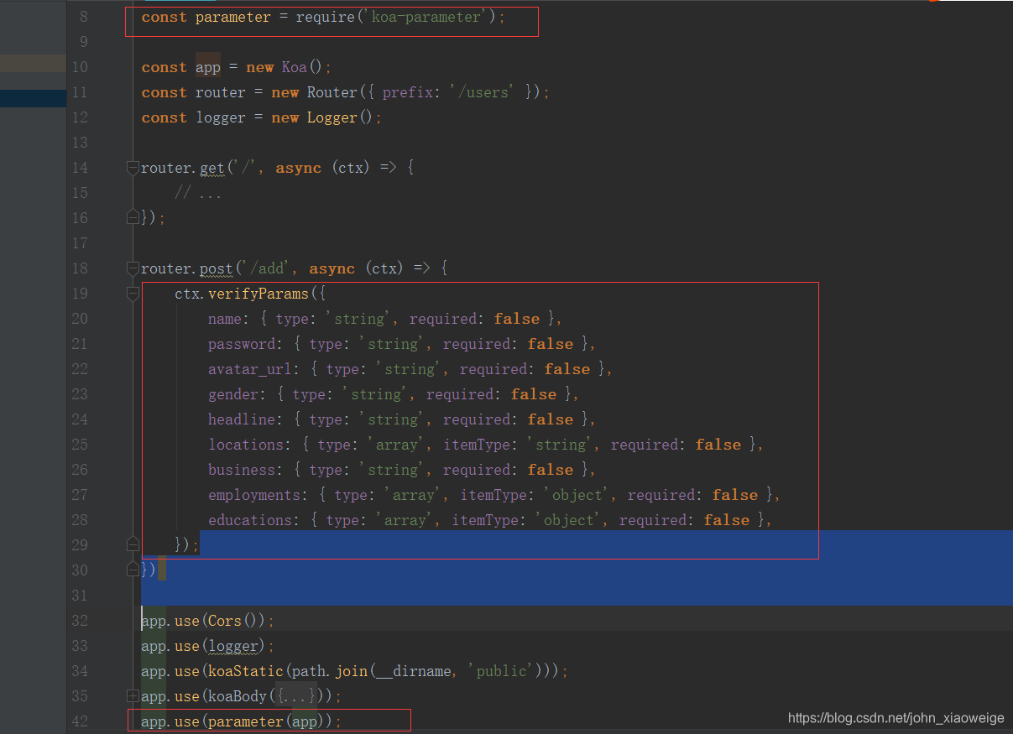
Task: Click line number 8 in the gutter
Action: (83, 17)
